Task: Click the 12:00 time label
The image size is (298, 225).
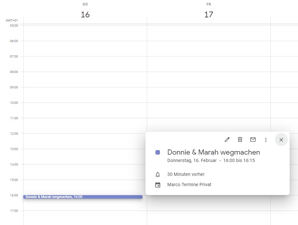Action: point(14,134)
